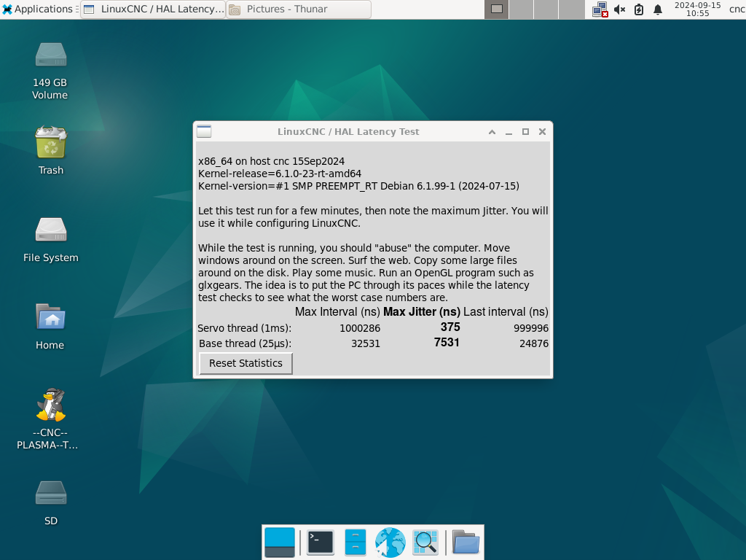
Task: Switch to LinuxCNC / HAL Latency taskbar button
Action: 153,9
